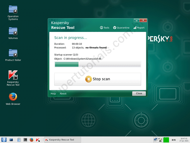This screenshot has width=190, height=143.
Task: Minimize the Kaspersky Rescue Tool window
Action: 137,21
